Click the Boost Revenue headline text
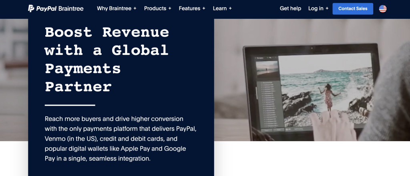 click(107, 59)
